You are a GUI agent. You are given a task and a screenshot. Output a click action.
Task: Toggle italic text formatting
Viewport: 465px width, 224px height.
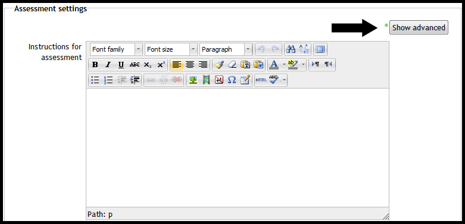tap(108, 65)
